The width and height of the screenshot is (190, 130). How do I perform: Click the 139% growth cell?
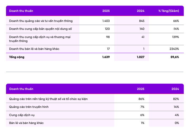point(176,37)
